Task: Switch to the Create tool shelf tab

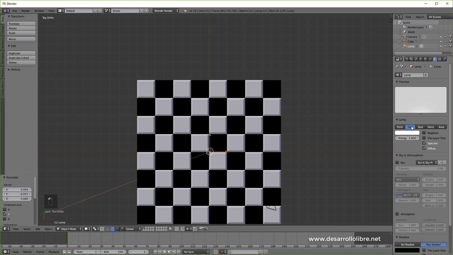Action: click(x=3, y=30)
